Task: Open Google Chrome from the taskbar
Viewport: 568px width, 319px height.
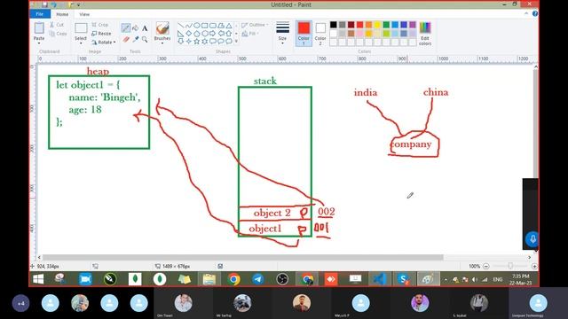Action: click(x=233, y=279)
